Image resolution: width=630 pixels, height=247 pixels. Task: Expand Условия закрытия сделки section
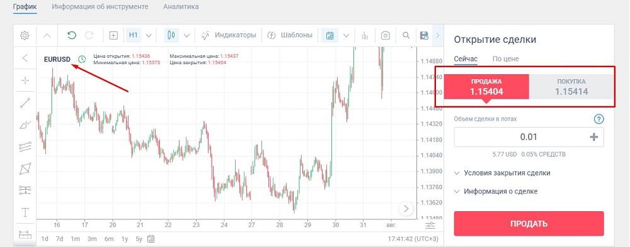pyautogui.click(x=502, y=173)
